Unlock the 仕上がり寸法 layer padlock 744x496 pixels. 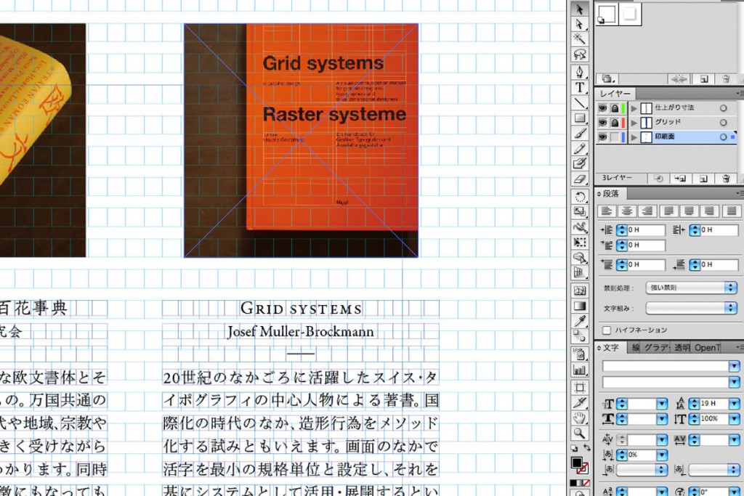tap(615, 108)
